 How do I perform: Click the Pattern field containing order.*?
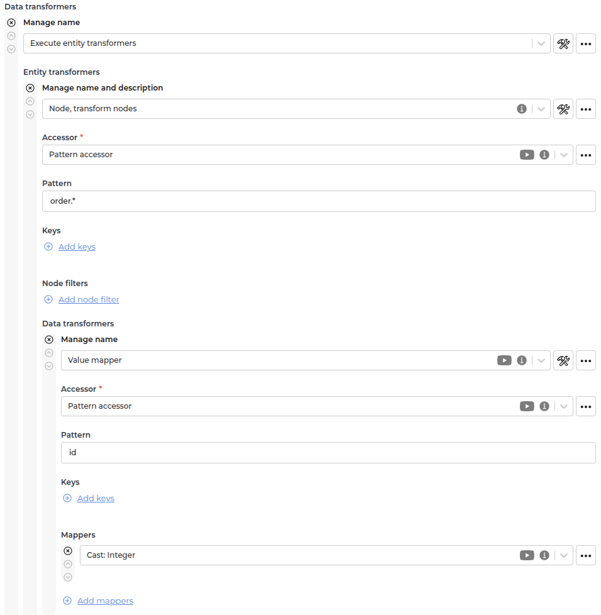click(x=319, y=201)
